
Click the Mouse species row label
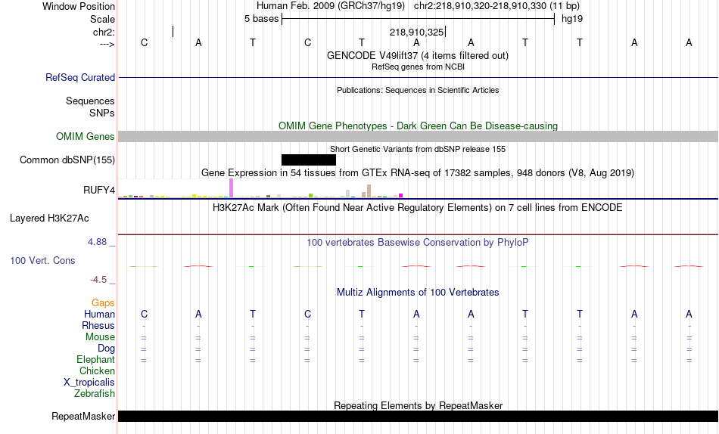point(101,337)
